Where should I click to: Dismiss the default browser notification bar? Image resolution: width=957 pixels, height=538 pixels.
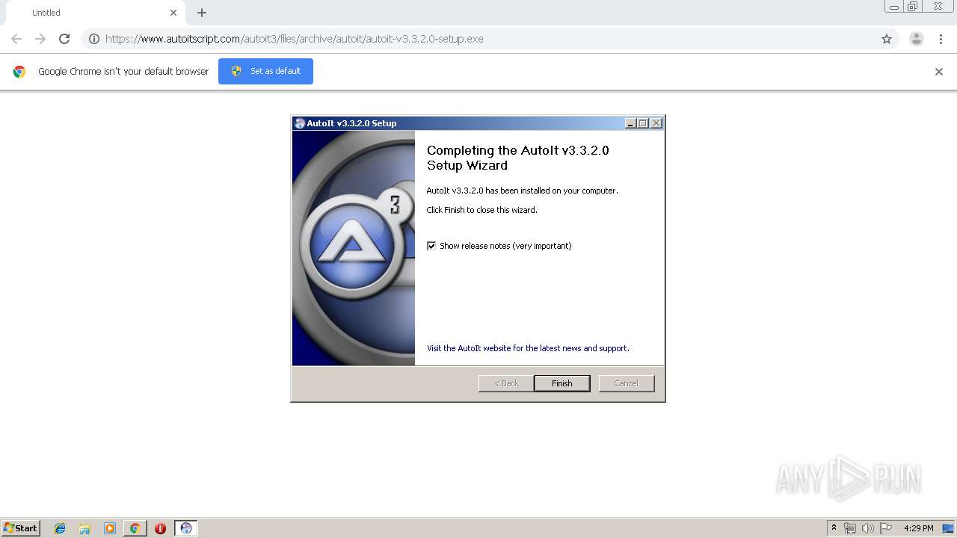pos(939,72)
